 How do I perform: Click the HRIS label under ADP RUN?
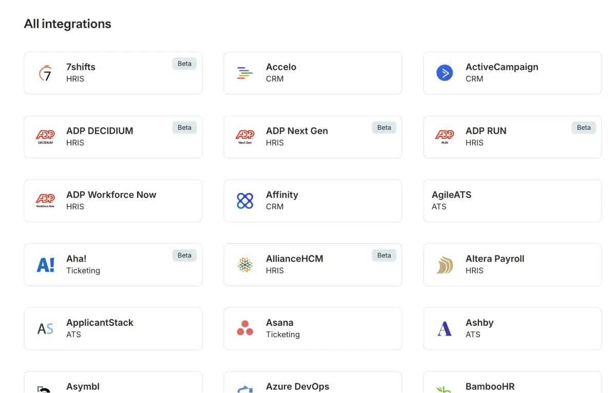[474, 143]
